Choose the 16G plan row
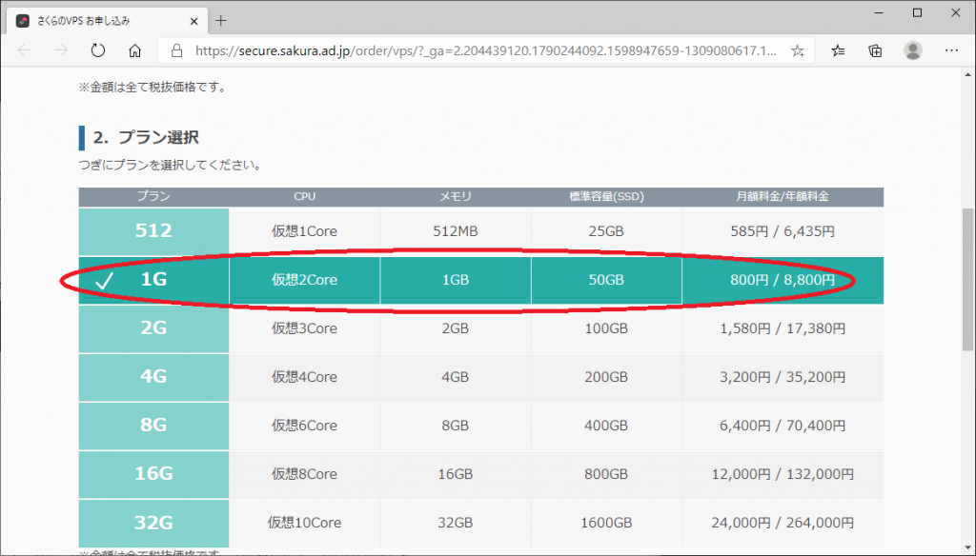The image size is (976, 556). pos(153,474)
